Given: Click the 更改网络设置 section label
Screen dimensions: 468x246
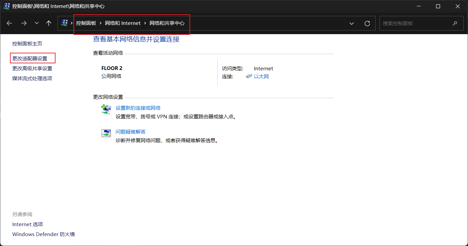Looking at the screenshot, I should (108, 97).
